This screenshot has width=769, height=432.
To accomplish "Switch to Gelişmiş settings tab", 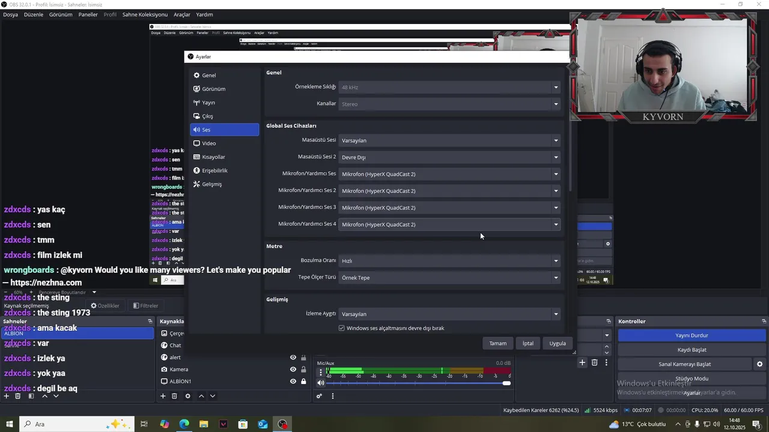I will tap(224, 184).
